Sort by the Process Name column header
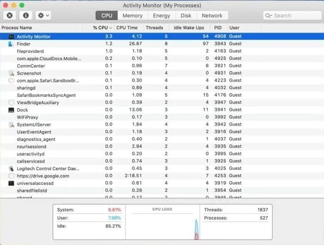Image resolution: width=324 pixels, height=245 pixels. 16,28
